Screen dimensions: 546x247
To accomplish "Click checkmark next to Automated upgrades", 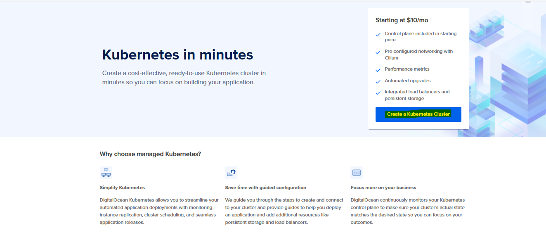I will coord(378,82).
